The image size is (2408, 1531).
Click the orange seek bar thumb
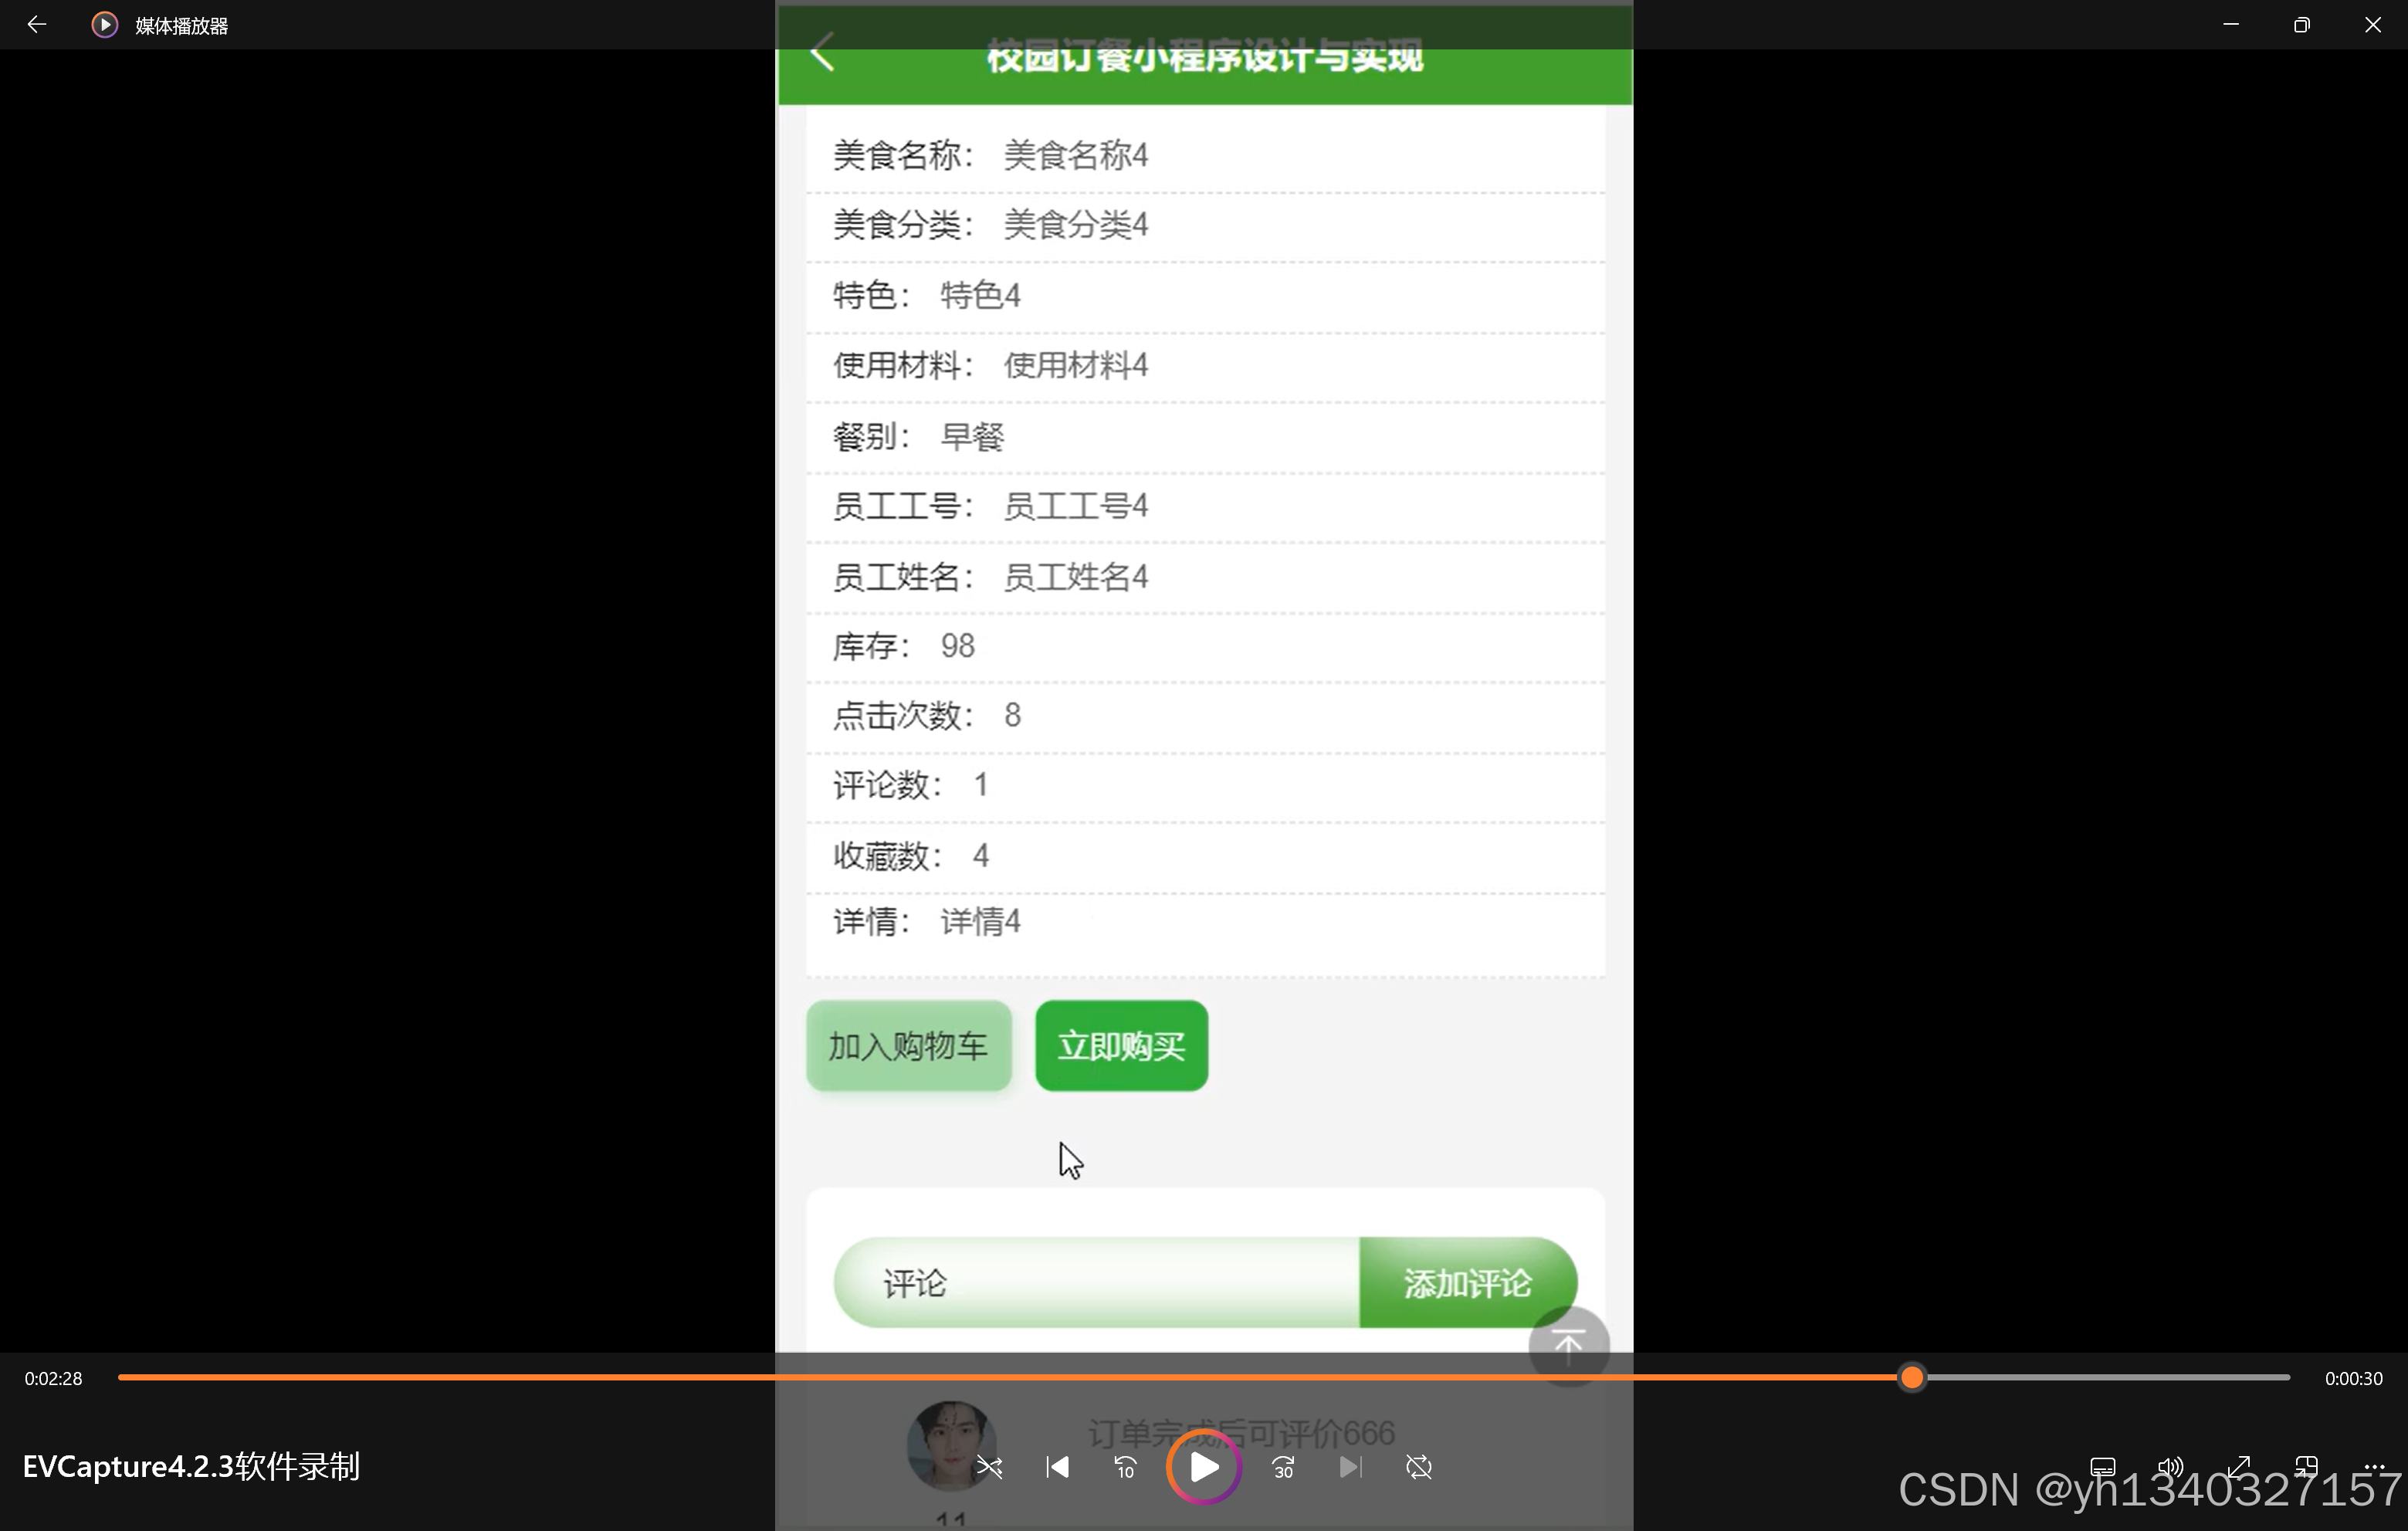click(x=1912, y=1378)
